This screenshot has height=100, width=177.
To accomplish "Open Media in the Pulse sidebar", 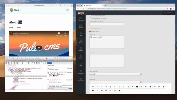I will click(81, 49).
